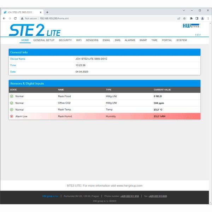Click the page vertical scrollbar
The image size is (212, 212).
[210, 113]
